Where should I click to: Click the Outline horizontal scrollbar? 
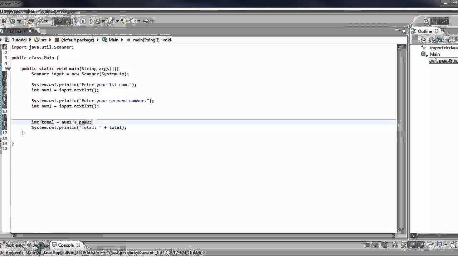(x=435, y=236)
